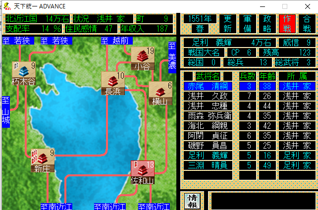Click the 残高 123 field
The height and width of the screenshot is (210, 318).
tap(287, 52)
